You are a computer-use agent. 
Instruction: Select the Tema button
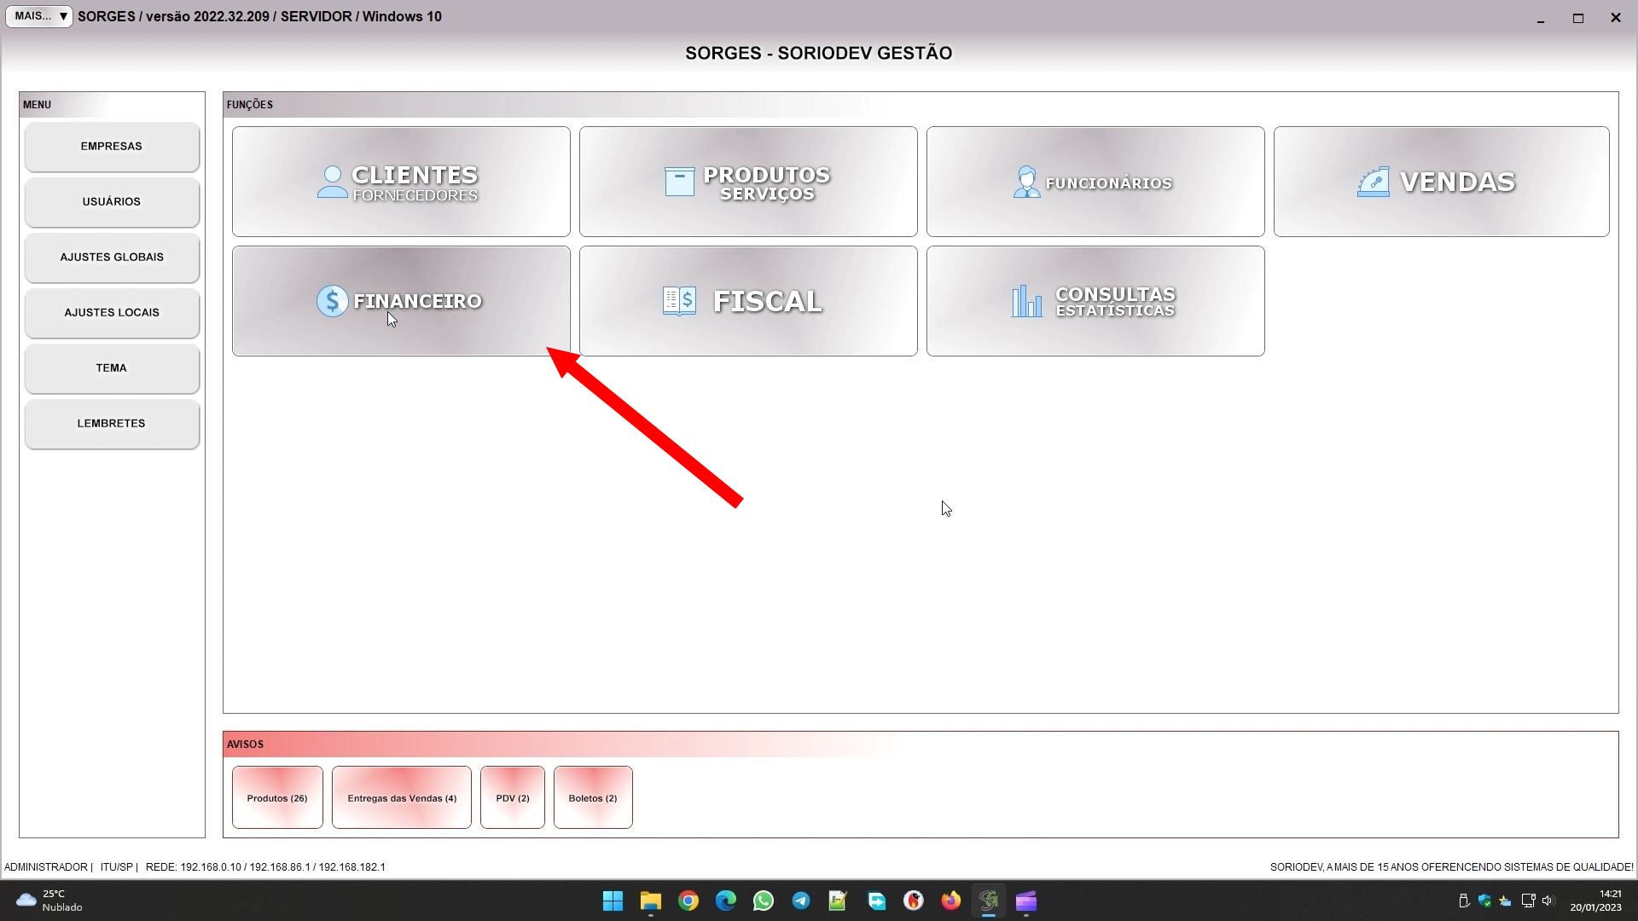coord(112,368)
